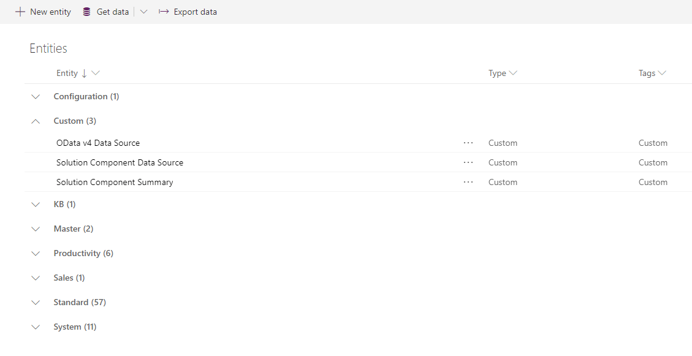Click Tags value Custom for Solution Component Data Source
The width and height of the screenshot is (692, 356).
click(x=653, y=162)
